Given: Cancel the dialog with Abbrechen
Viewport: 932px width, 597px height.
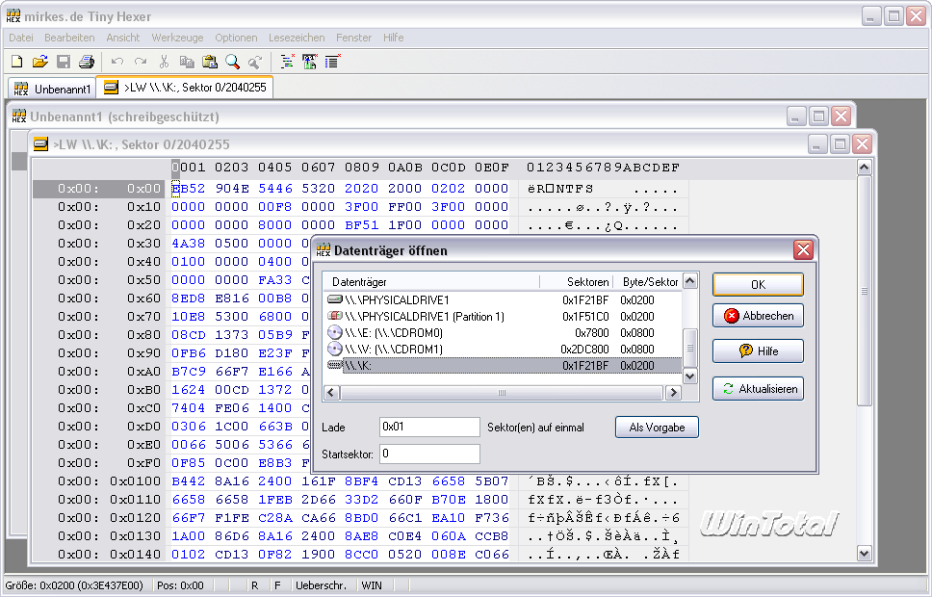Looking at the screenshot, I should pos(758,316).
